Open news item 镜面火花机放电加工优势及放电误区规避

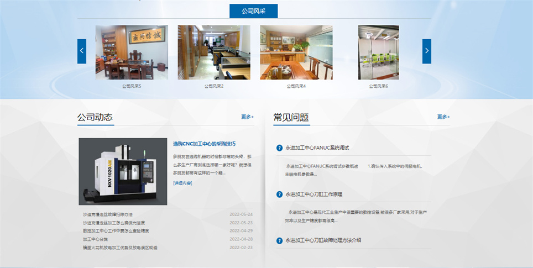(x=120, y=248)
